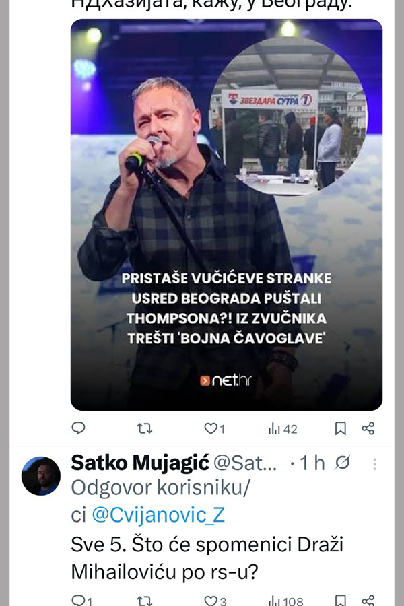This screenshot has height=606, width=404.
Task: Open the Satko Mujagić display name
Action: [x=139, y=463]
